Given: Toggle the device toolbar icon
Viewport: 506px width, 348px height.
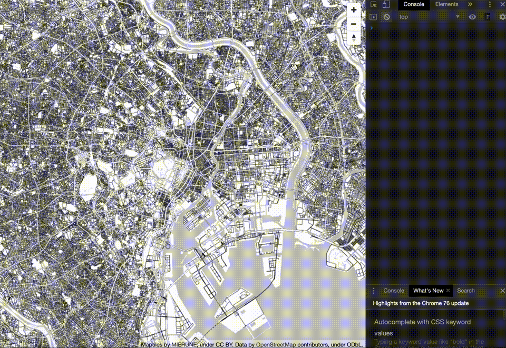Looking at the screenshot, I should pos(386,4).
